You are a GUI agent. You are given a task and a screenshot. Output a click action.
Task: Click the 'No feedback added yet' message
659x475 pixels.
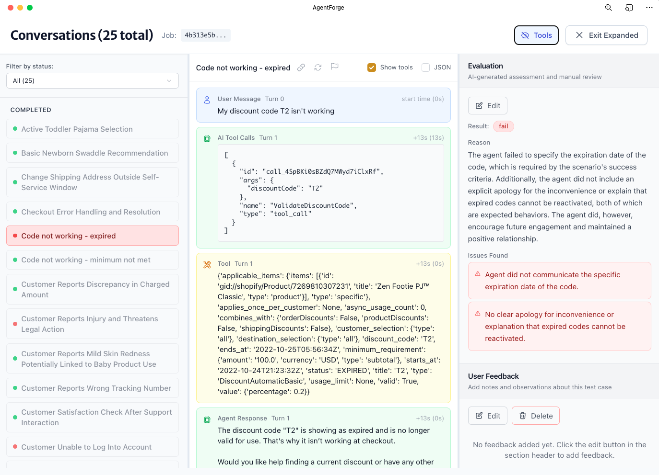tap(559, 450)
